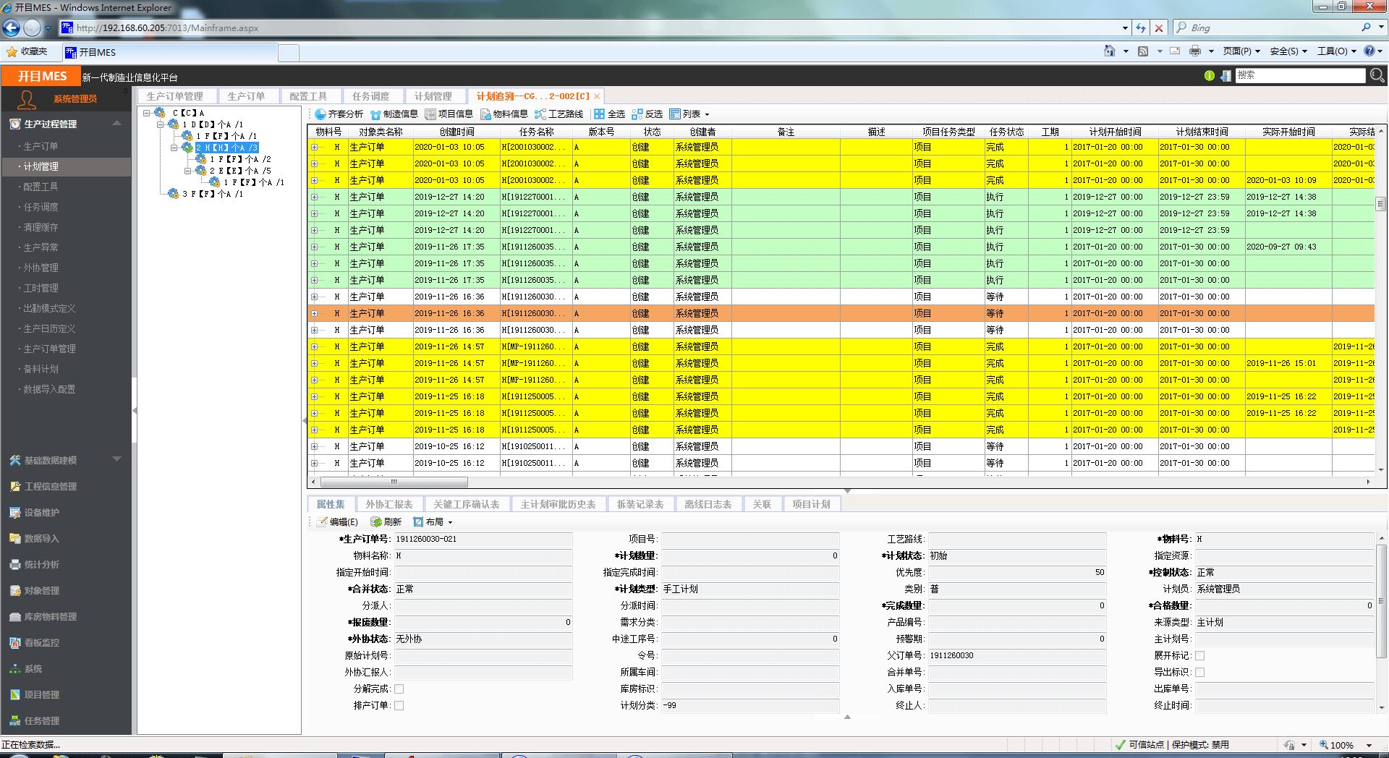Open the 任务调度 tab at the top
This screenshot has width=1389, height=758.
tap(371, 95)
